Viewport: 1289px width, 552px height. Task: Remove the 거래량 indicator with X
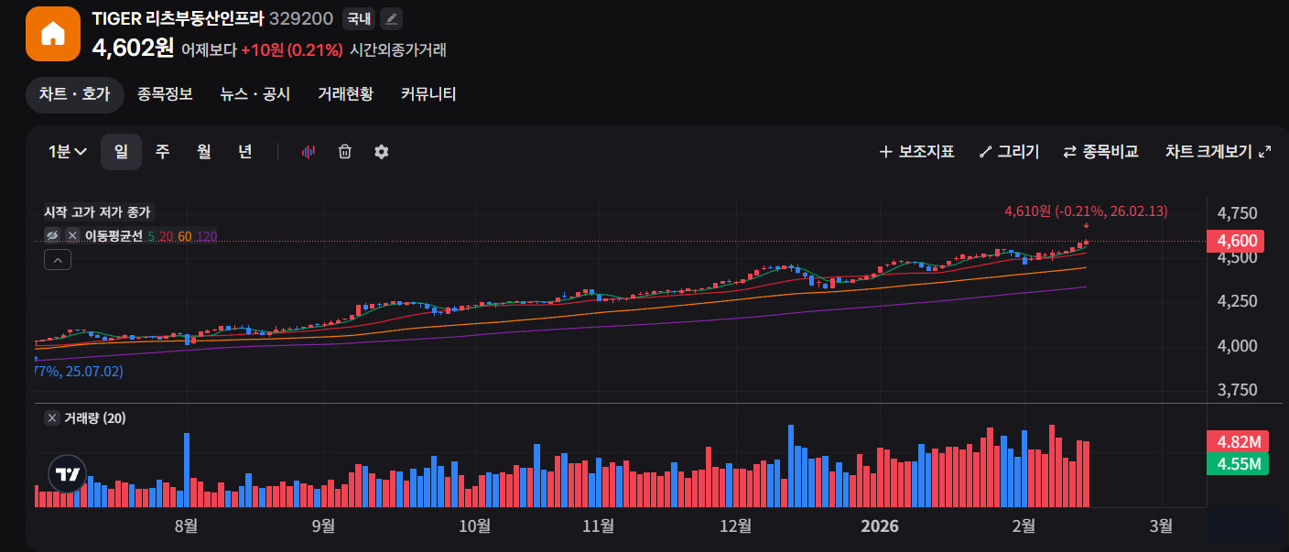tap(52, 418)
